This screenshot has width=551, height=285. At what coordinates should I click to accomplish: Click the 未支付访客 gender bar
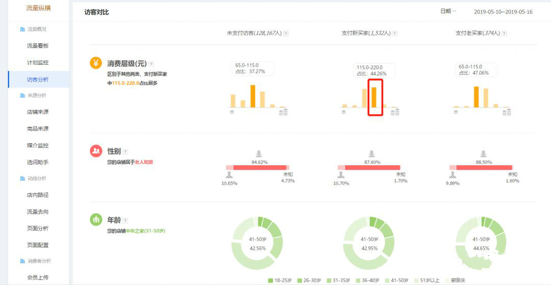point(258,168)
